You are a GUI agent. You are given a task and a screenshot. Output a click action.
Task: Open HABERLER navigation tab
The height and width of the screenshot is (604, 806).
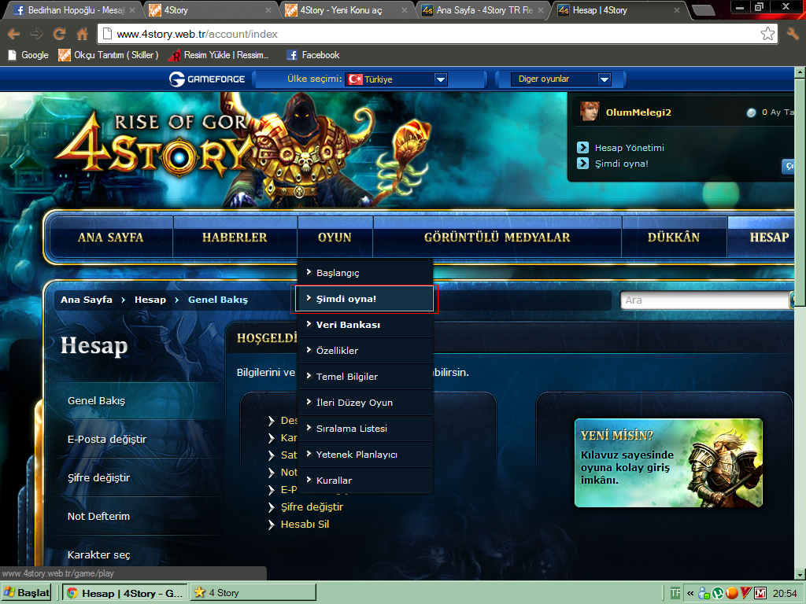click(235, 237)
